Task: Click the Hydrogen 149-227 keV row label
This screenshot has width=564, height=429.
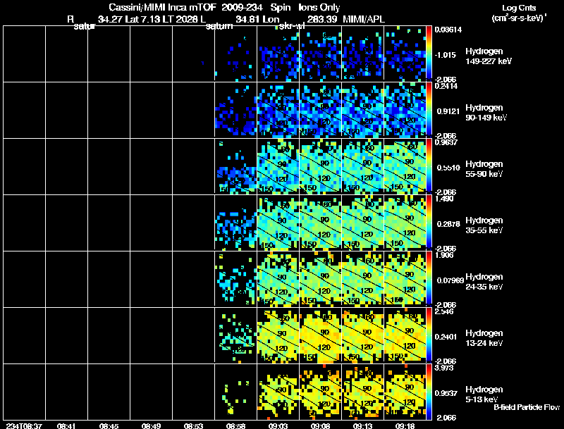Action: 489,56
